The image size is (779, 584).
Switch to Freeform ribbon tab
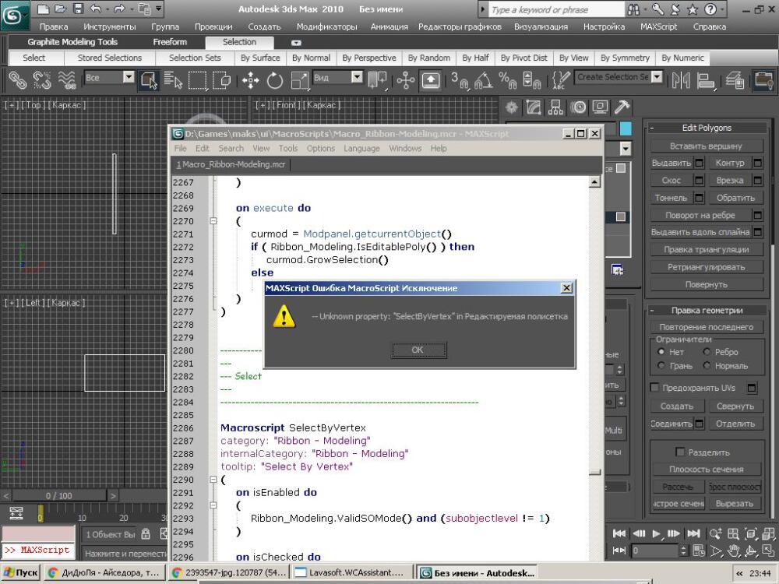(170, 42)
